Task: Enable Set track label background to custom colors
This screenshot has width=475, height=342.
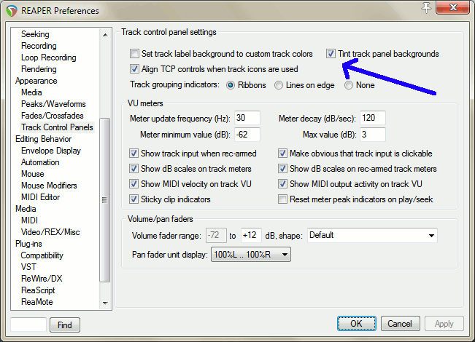Action: [134, 54]
